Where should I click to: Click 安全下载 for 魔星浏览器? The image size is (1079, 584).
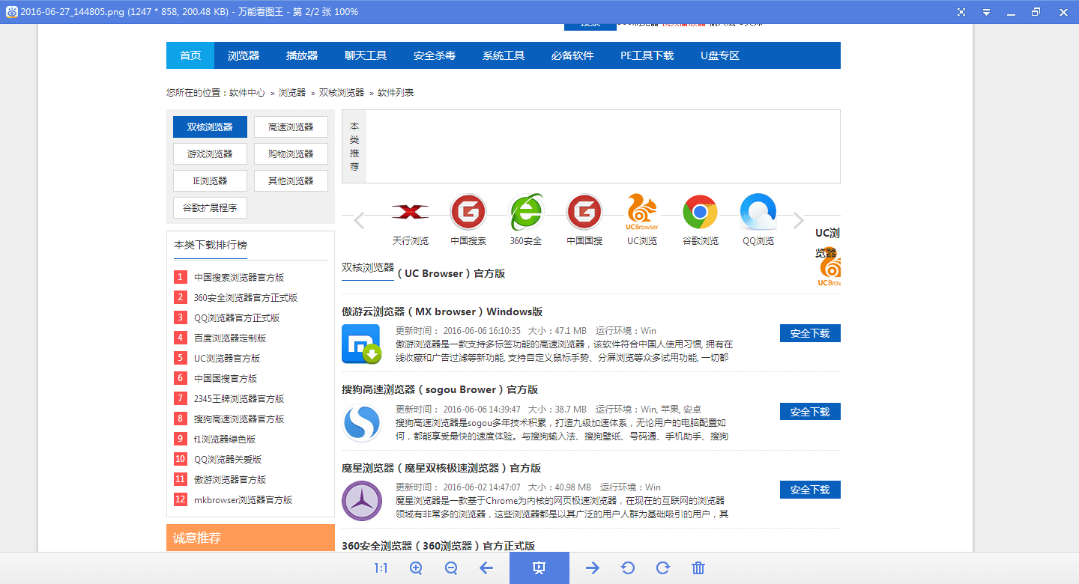tap(810, 490)
